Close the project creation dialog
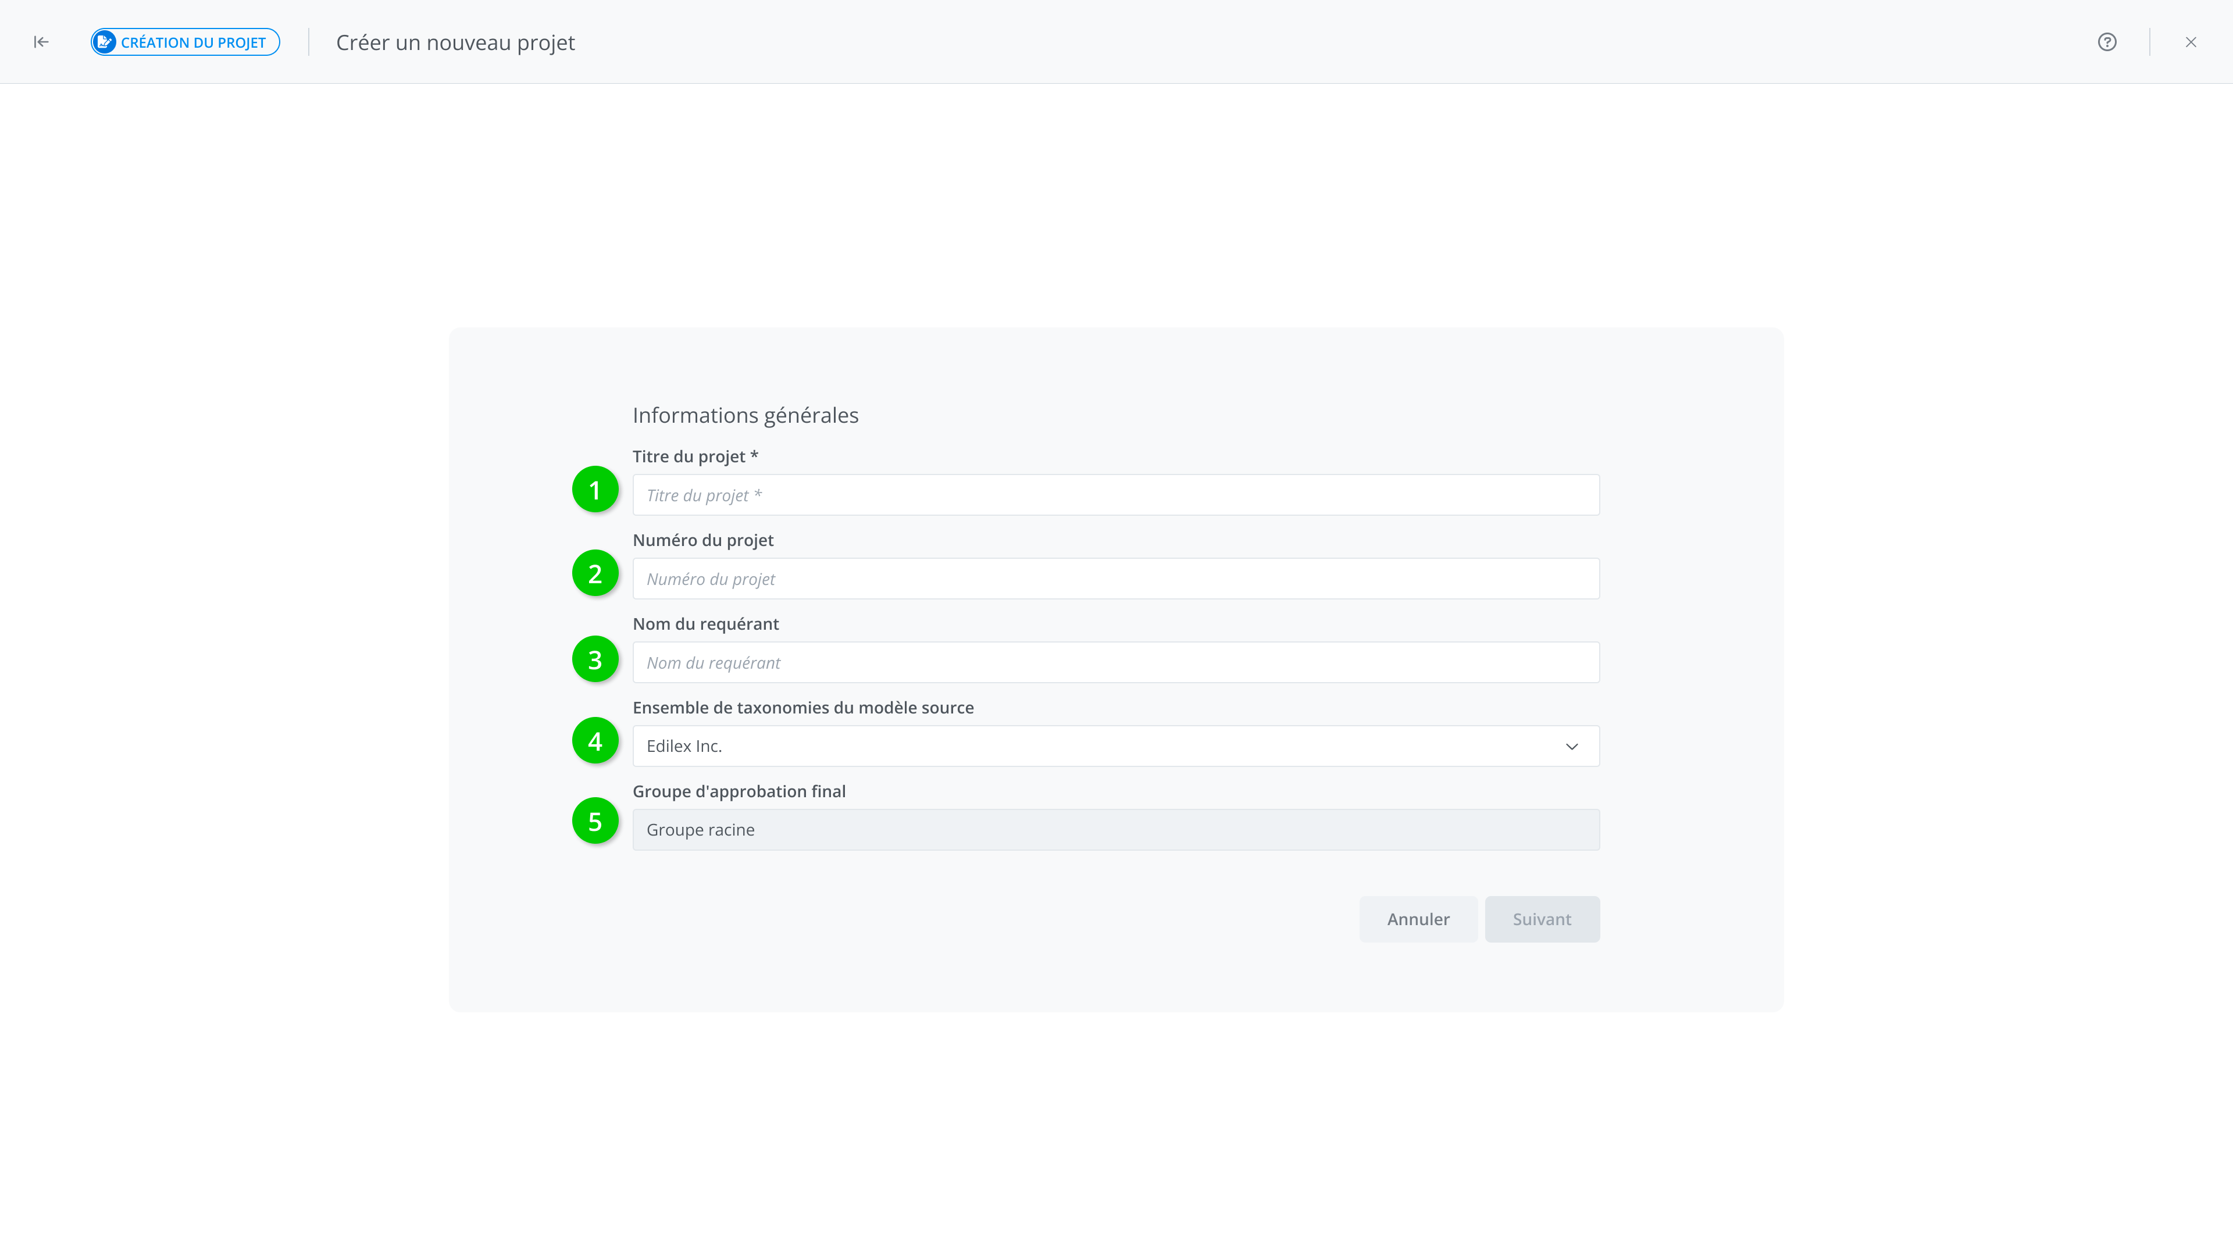Image resolution: width=2233 pixels, height=1256 pixels. click(2191, 42)
